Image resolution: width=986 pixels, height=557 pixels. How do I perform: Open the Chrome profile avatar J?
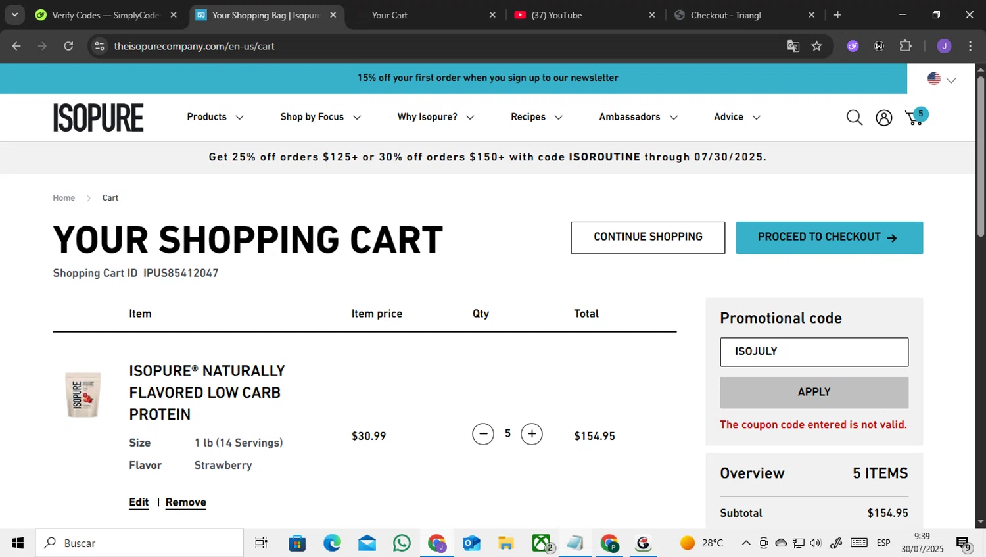(945, 46)
